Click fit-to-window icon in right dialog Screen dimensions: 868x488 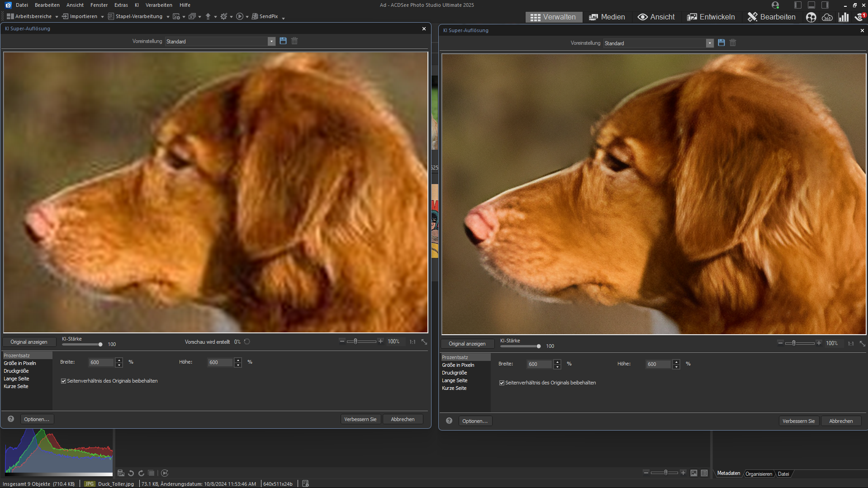coord(863,344)
